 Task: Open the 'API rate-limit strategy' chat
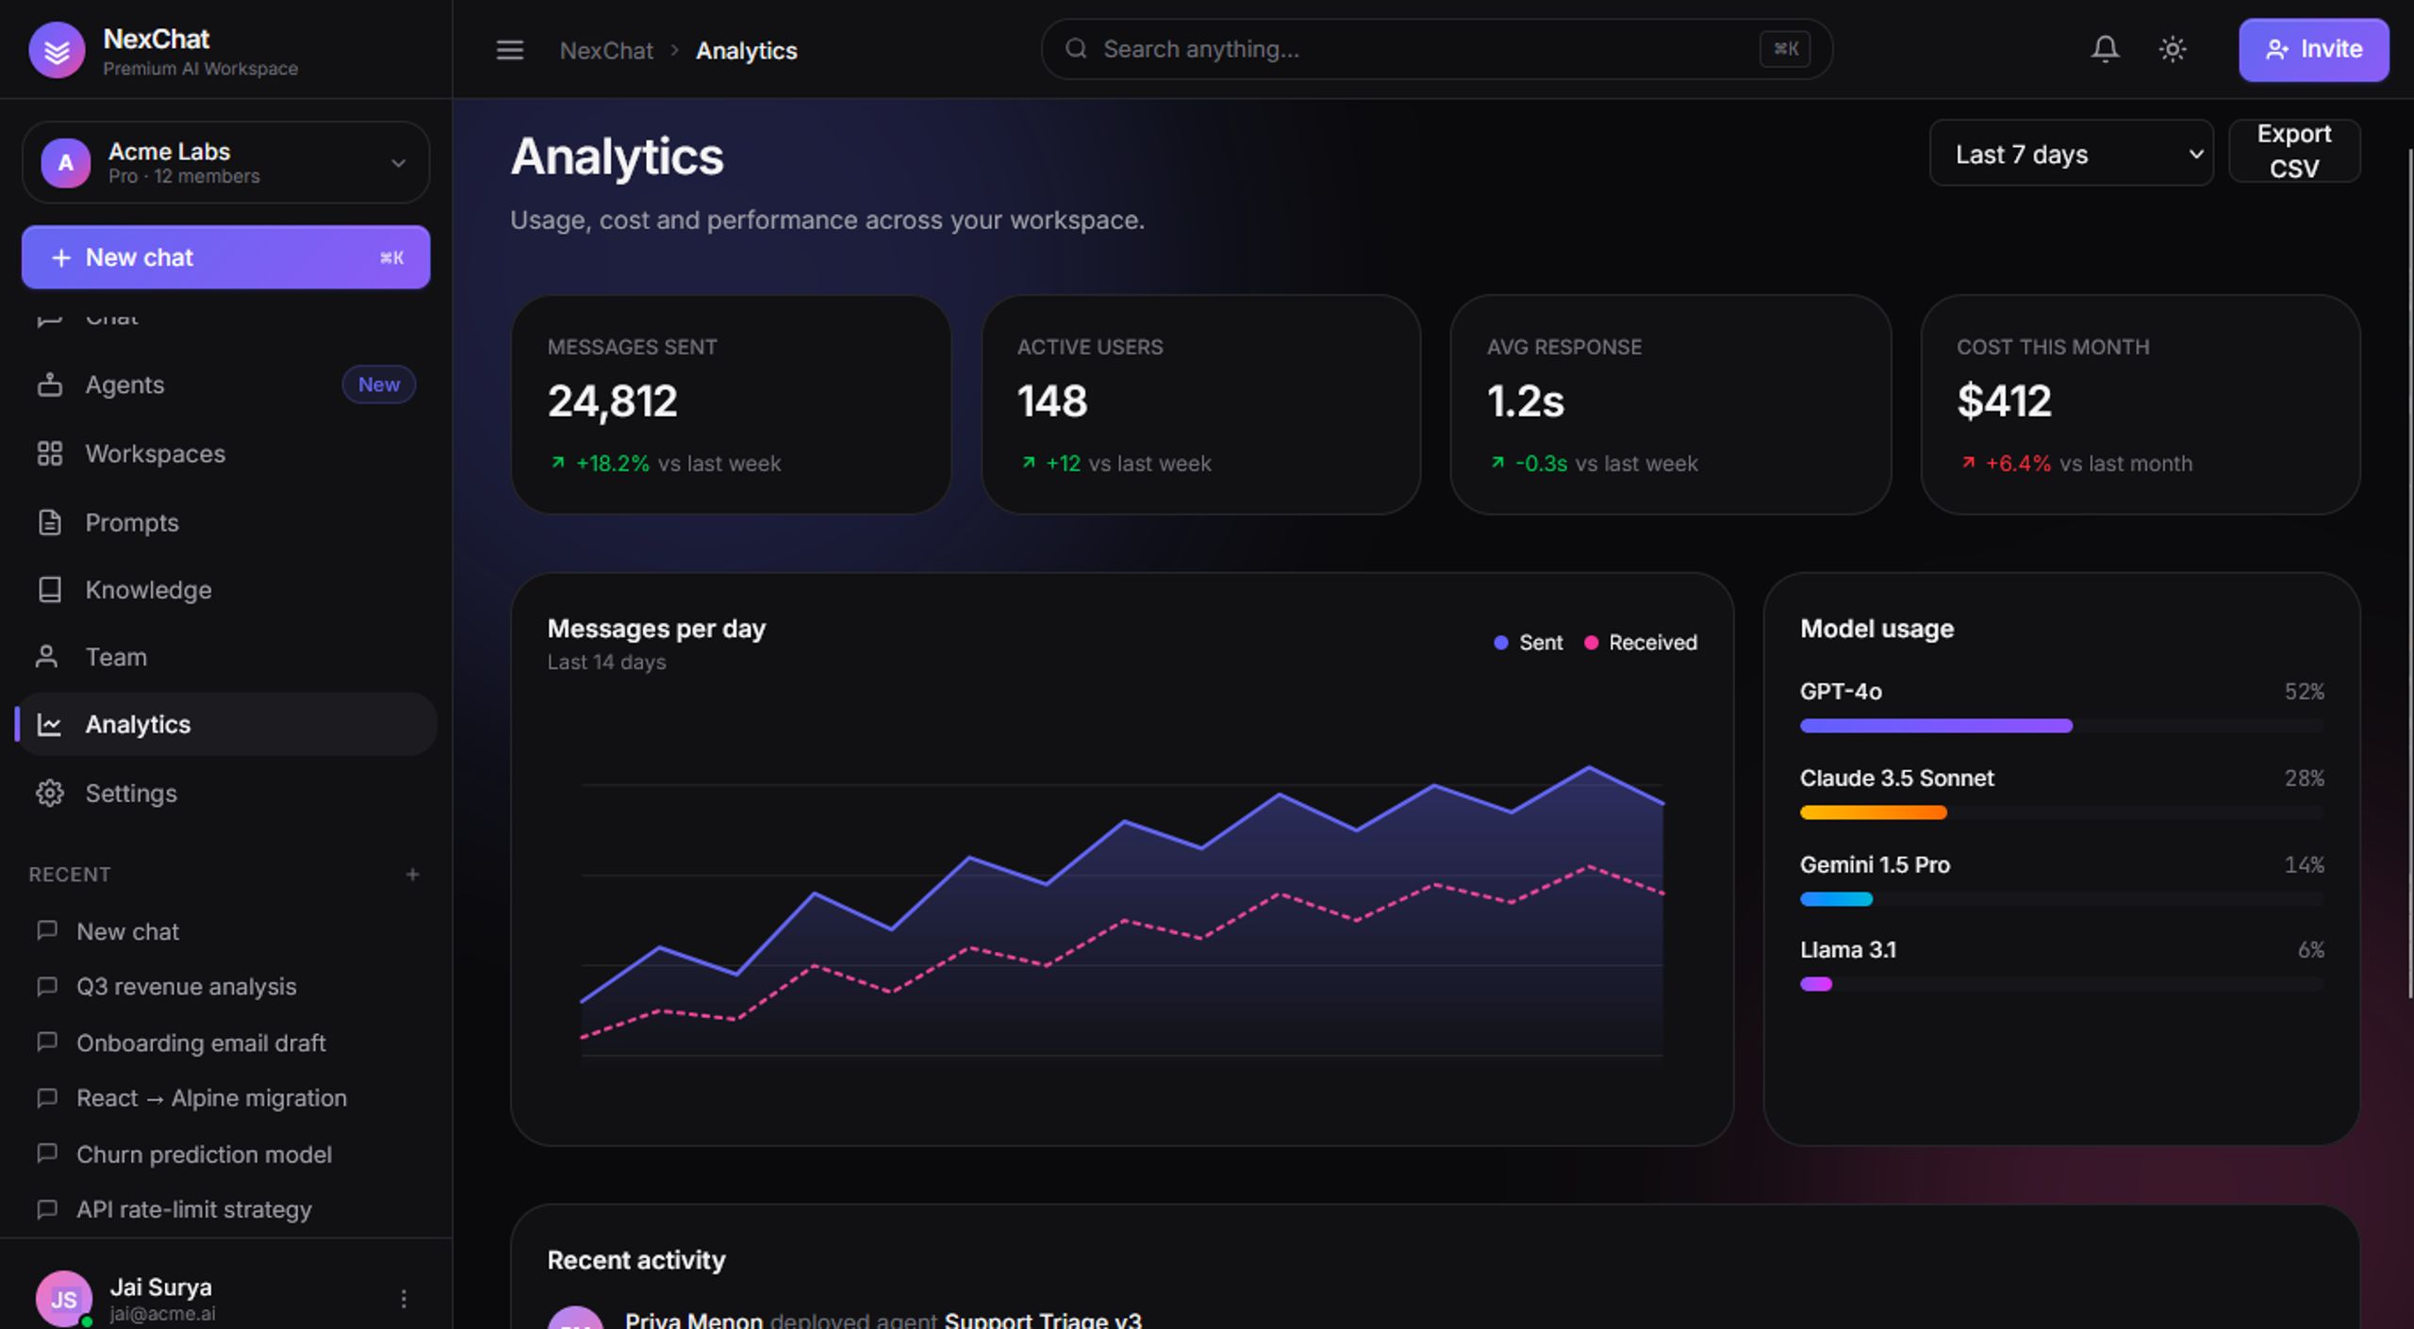[225, 1209]
